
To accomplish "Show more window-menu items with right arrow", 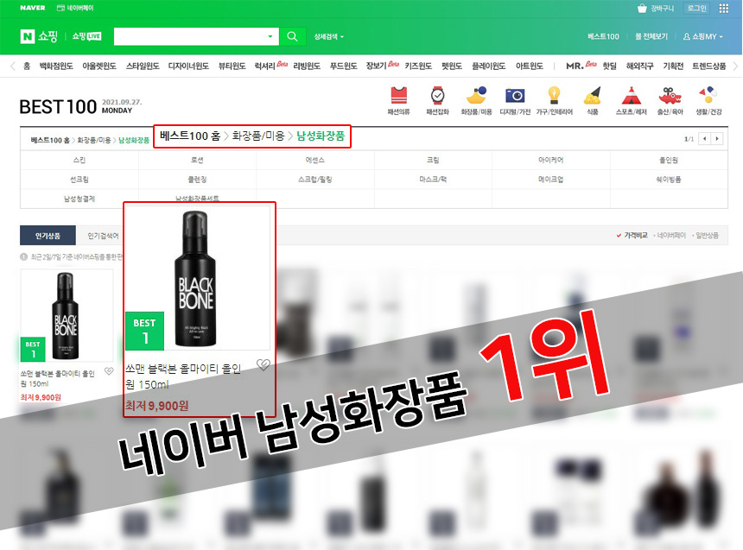I will point(735,66).
